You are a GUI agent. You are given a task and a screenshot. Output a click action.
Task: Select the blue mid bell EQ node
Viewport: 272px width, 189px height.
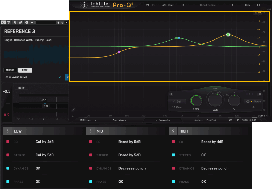pos(179,38)
